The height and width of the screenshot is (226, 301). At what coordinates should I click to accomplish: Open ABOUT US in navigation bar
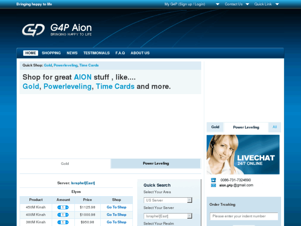point(140,53)
